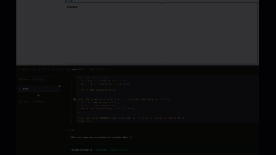The width and height of the screenshot is (276, 155).
Task: Close the newAction2 tab
Action: pyautogui.click(x=86, y=69)
